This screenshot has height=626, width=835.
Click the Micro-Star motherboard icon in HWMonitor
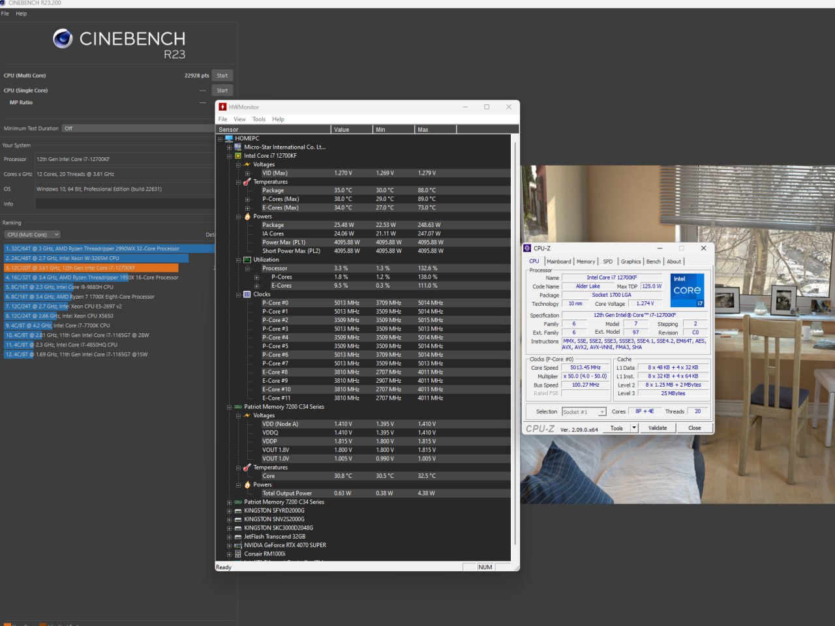point(238,147)
